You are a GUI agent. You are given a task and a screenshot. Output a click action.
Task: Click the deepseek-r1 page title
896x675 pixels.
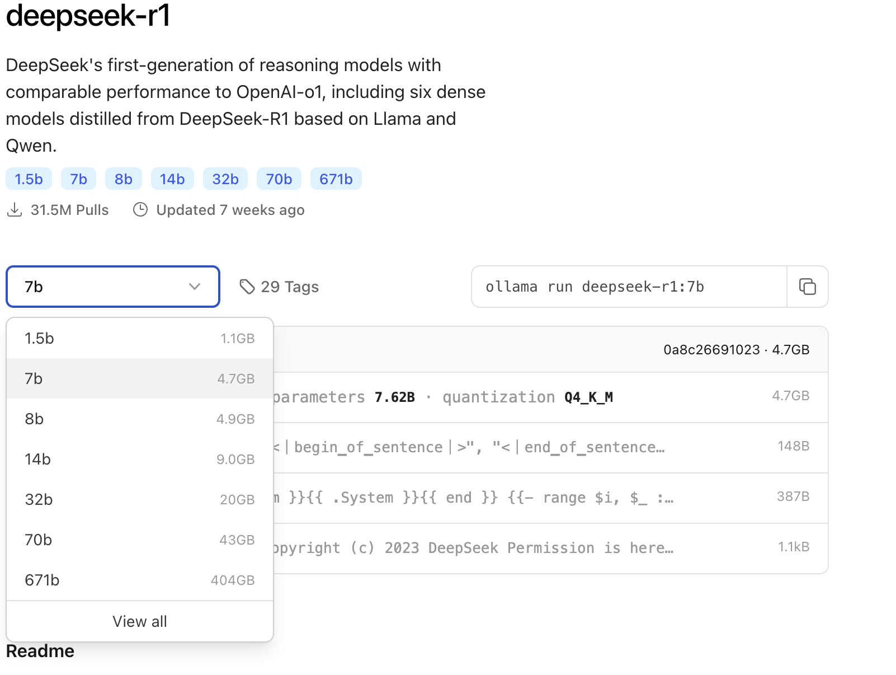tap(88, 15)
